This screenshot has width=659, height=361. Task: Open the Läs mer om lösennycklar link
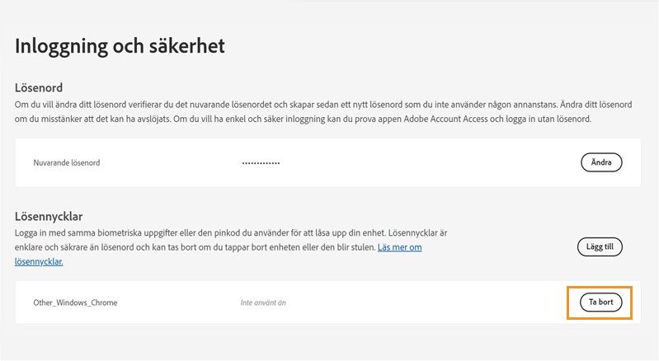(x=399, y=247)
